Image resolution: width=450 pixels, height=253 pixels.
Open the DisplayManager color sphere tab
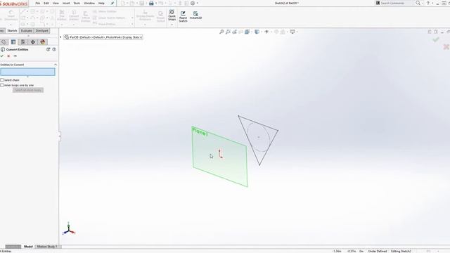pos(42,42)
